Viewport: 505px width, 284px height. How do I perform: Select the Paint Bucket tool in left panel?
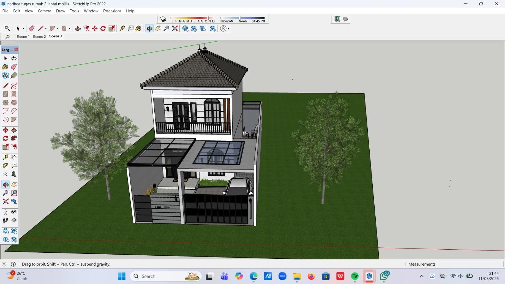click(5, 67)
